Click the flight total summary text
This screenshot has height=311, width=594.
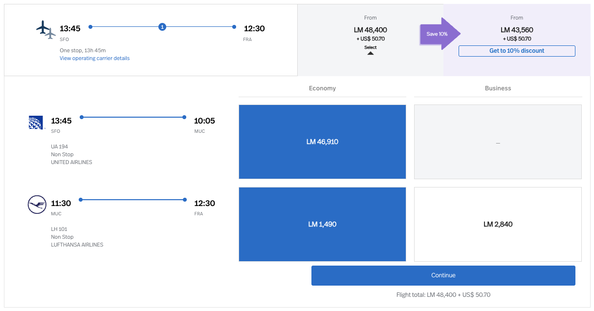click(x=443, y=294)
